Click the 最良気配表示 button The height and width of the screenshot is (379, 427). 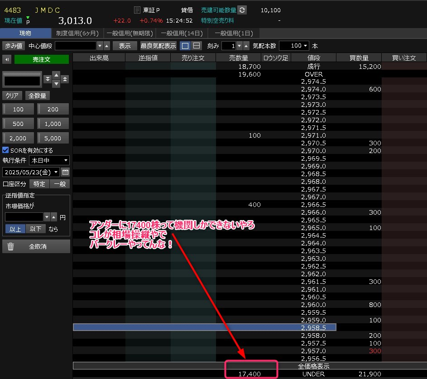point(158,46)
